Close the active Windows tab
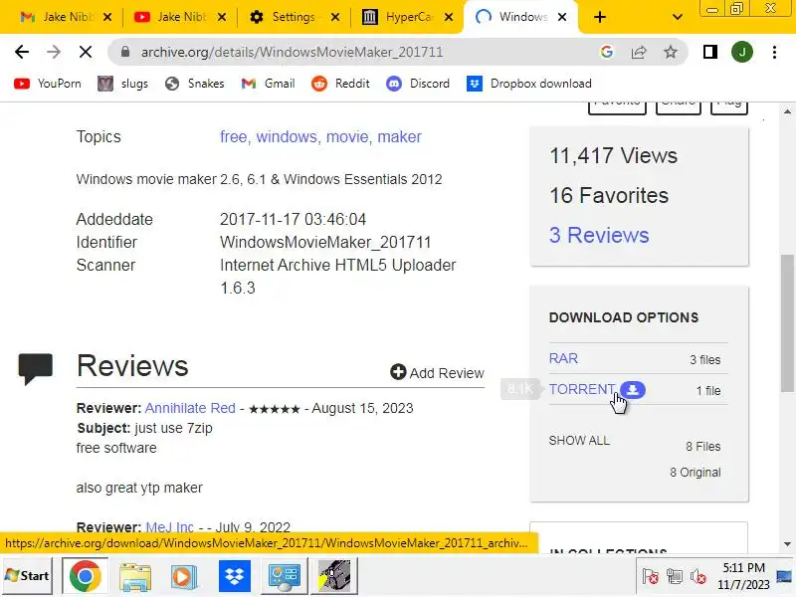Image resolution: width=796 pixels, height=597 pixels. point(562,17)
